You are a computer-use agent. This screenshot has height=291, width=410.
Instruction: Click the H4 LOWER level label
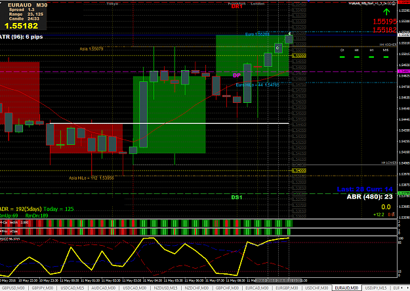389,163
